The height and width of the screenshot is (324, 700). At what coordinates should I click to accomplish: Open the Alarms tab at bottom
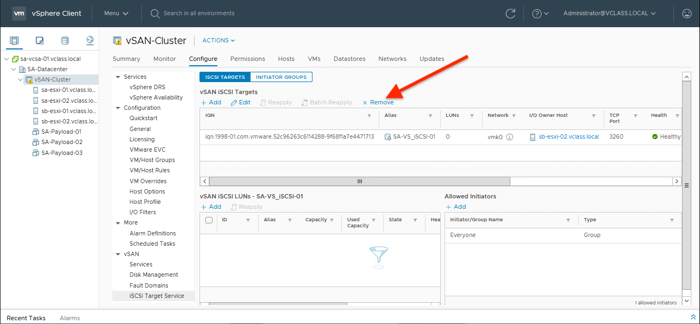70,318
